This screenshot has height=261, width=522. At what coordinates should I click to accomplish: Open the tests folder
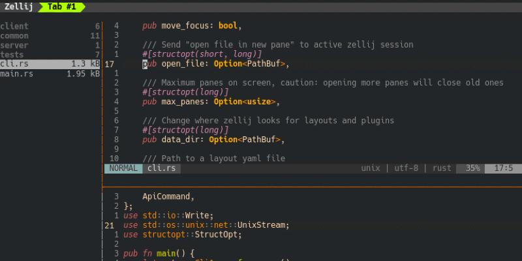[12, 55]
